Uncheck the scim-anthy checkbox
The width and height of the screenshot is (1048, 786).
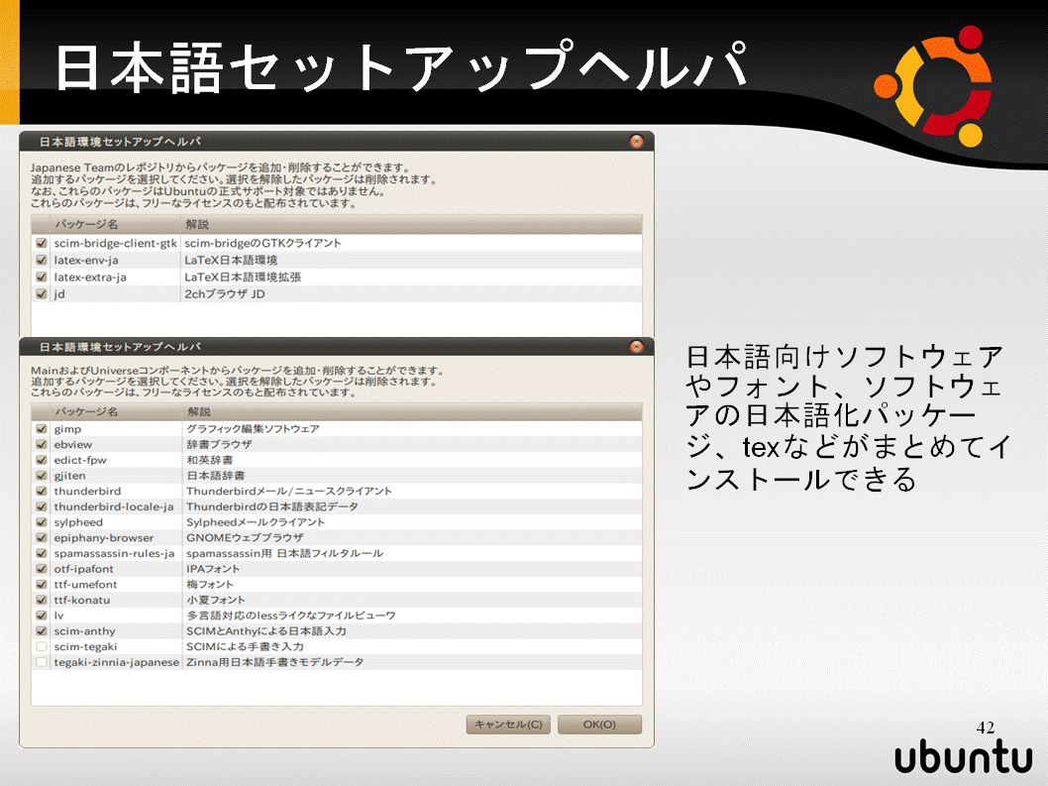click(x=42, y=630)
